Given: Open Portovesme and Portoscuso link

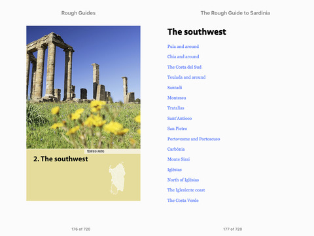Looking at the screenshot, I should (x=194, y=139).
